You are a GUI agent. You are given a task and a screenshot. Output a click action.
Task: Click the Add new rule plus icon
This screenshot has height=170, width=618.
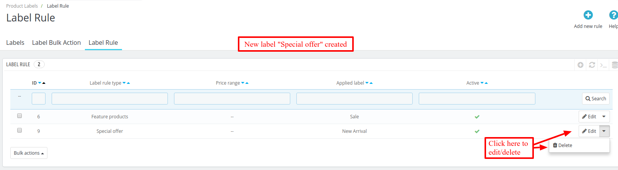pos(588,15)
